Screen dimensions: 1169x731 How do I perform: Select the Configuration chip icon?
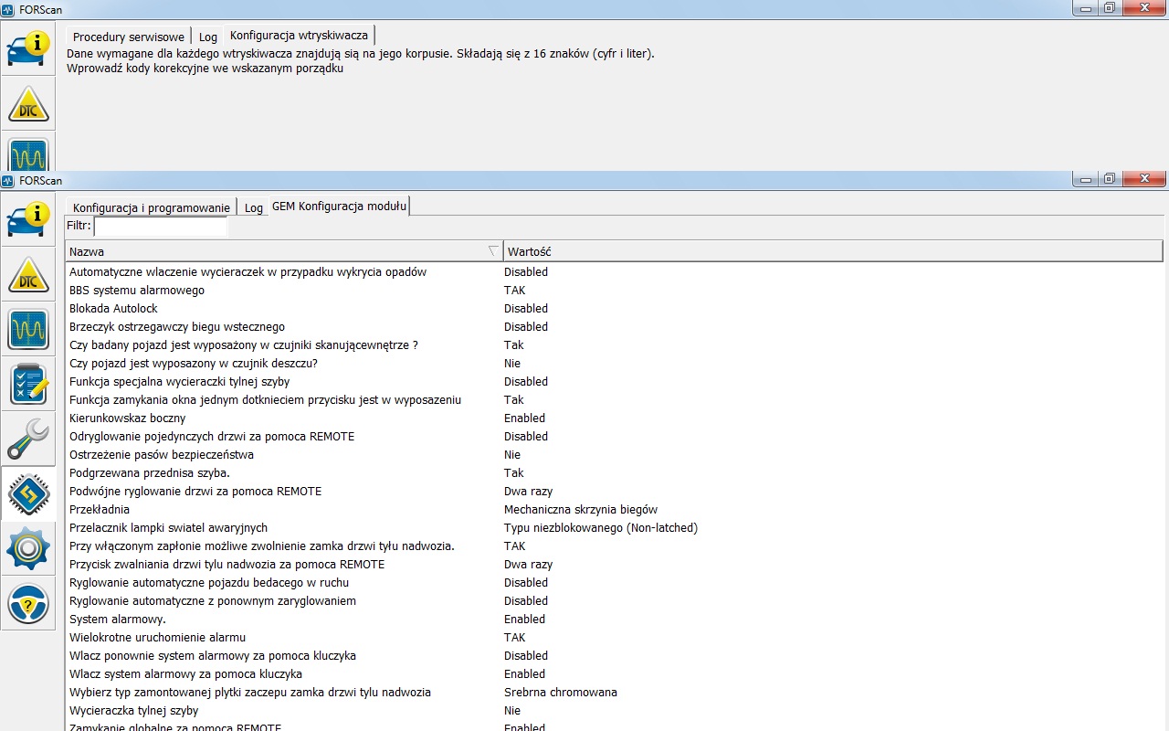[x=28, y=493]
